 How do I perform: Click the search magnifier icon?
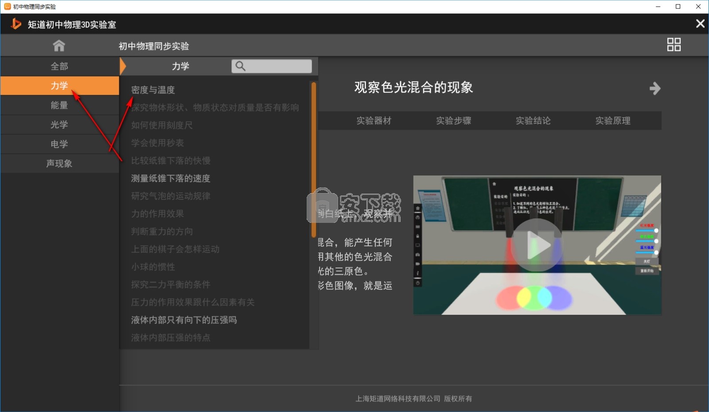click(x=240, y=66)
